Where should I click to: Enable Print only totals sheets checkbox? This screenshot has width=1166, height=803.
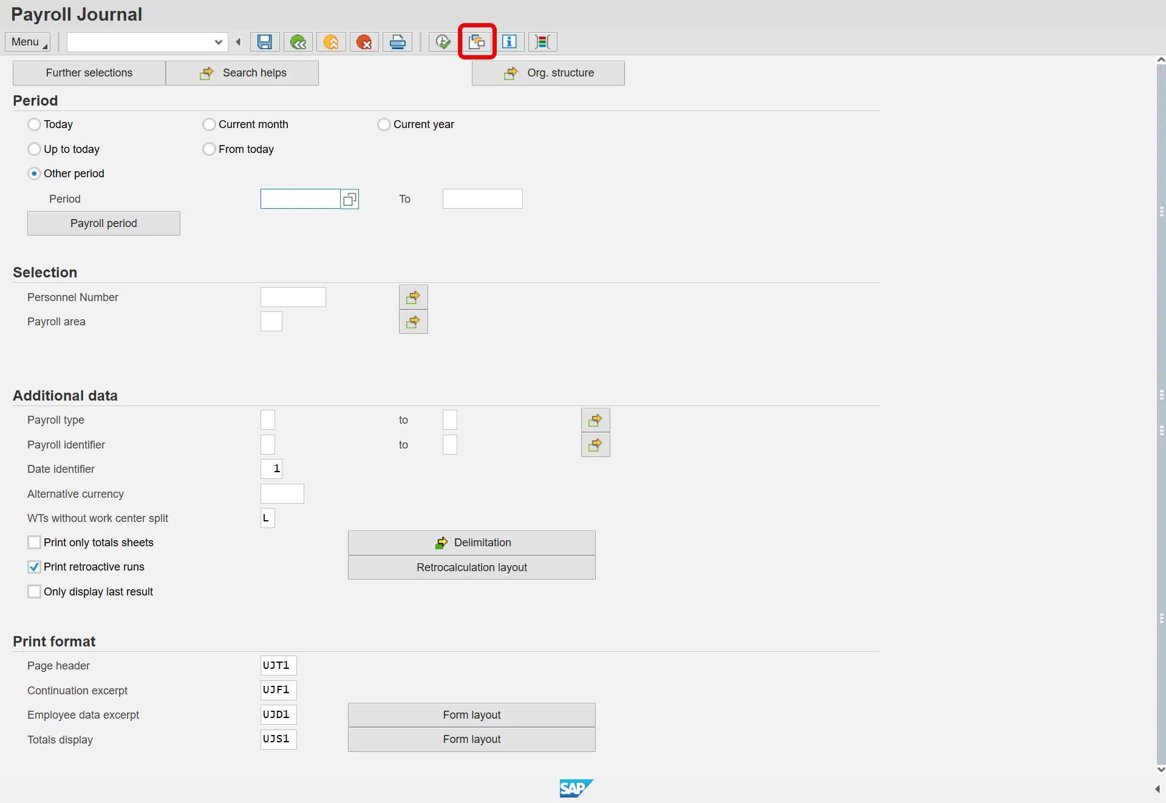coord(35,543)
